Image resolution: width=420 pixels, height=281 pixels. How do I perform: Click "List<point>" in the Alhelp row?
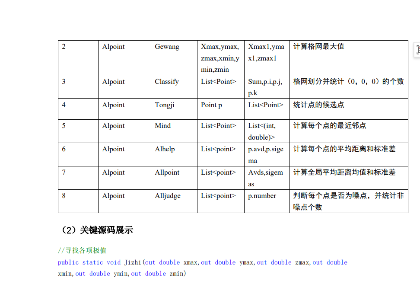[x=218, y=149]
